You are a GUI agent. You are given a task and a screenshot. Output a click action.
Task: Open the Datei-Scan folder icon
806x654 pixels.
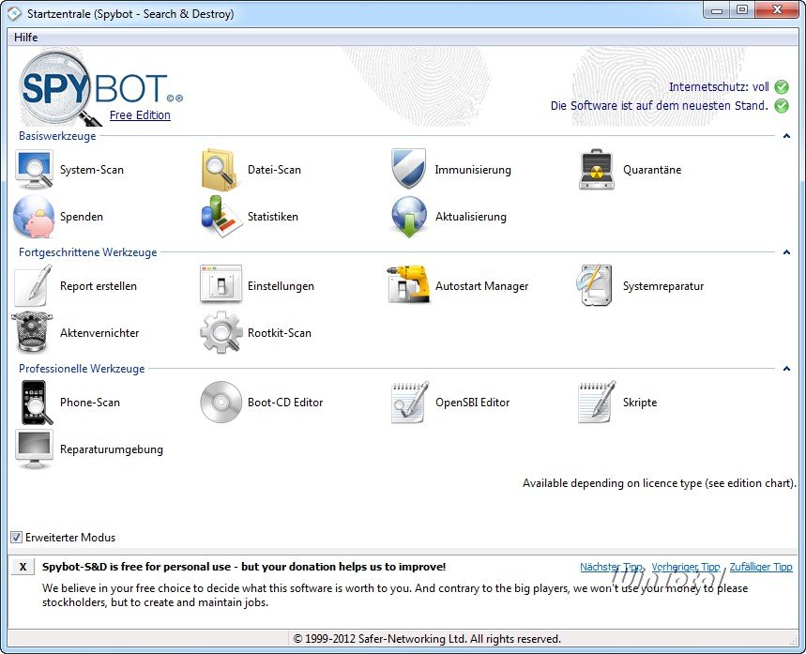click(x=221, y=170)
